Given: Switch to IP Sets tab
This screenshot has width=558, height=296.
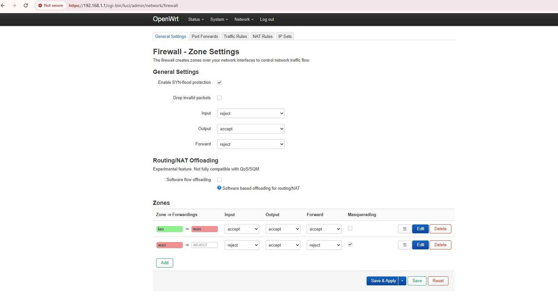Looking at the screenshot, I should pos(285,36).
